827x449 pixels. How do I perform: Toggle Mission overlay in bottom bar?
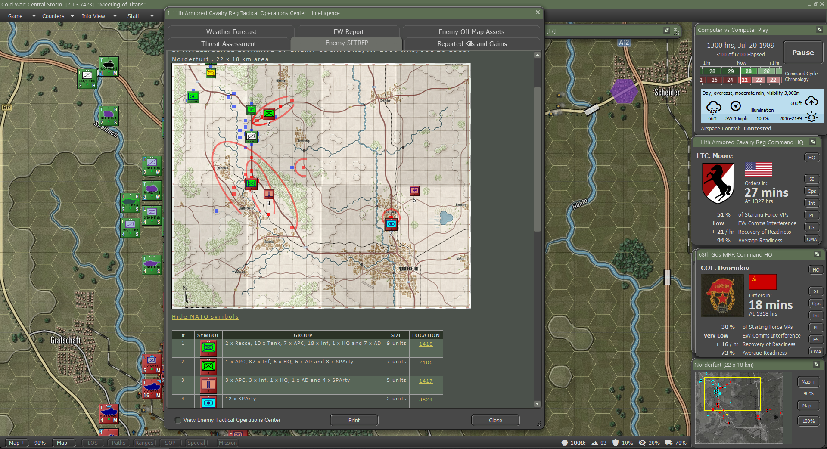[x=227, y=443]
